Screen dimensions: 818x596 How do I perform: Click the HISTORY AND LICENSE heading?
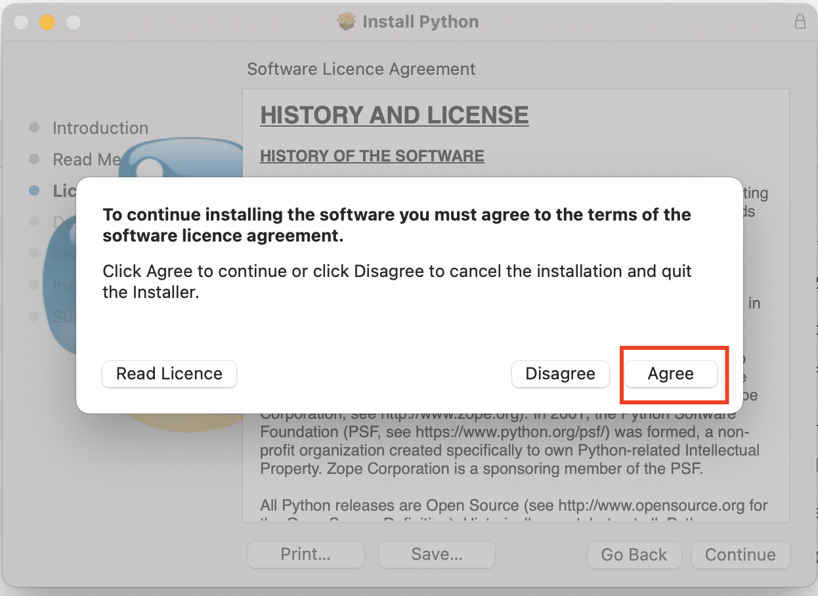395,116
